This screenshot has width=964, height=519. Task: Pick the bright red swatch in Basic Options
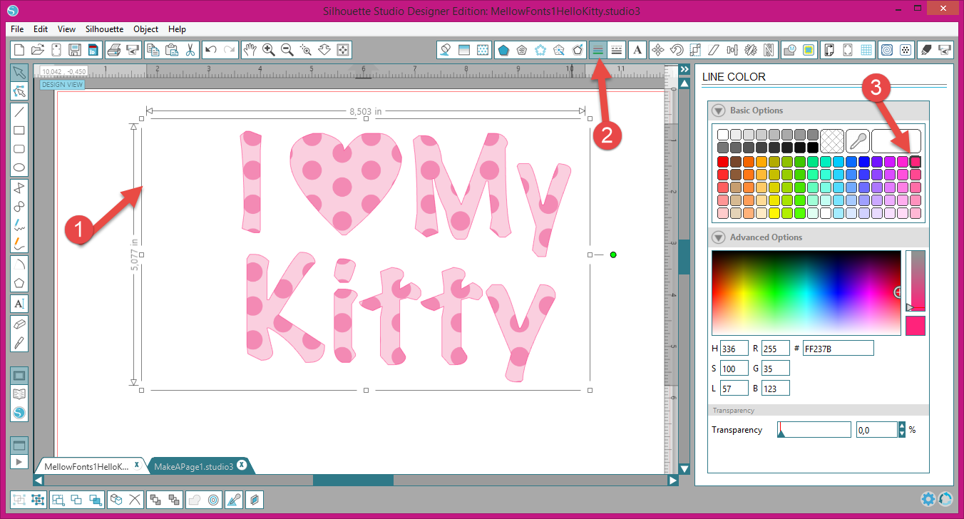pyautogui.click(x=723, y=162)
